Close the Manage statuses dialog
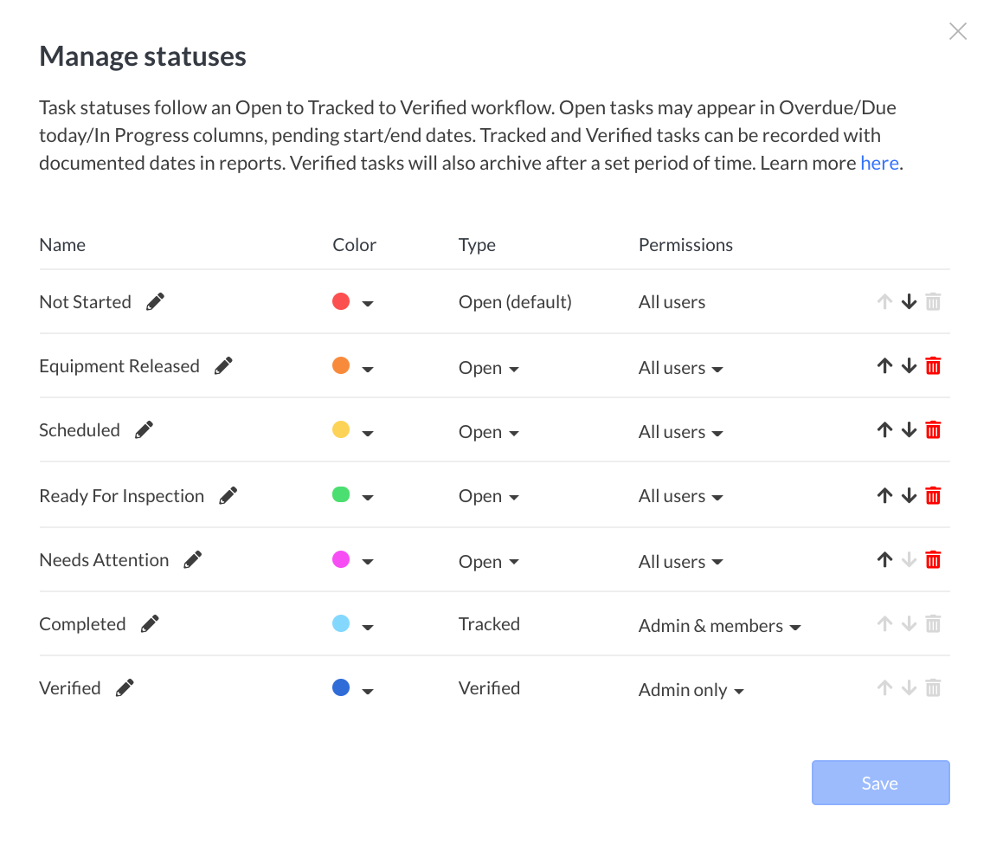 click(x=957, y=32)
